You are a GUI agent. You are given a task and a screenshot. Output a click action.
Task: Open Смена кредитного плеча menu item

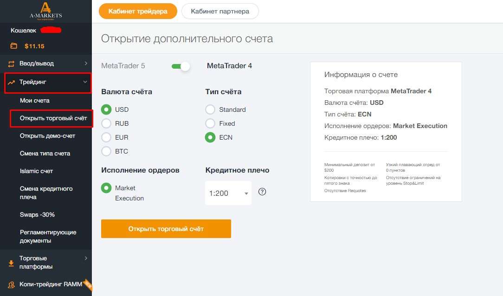pos(46,193)
